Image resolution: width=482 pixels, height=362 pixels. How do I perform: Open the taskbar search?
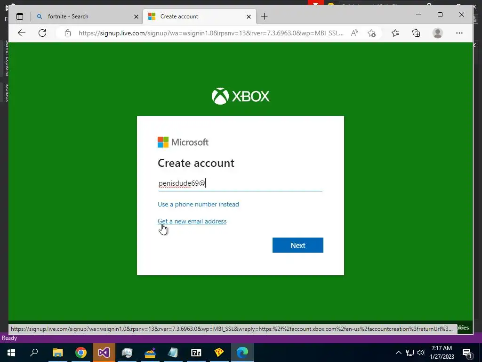point(34,353)
